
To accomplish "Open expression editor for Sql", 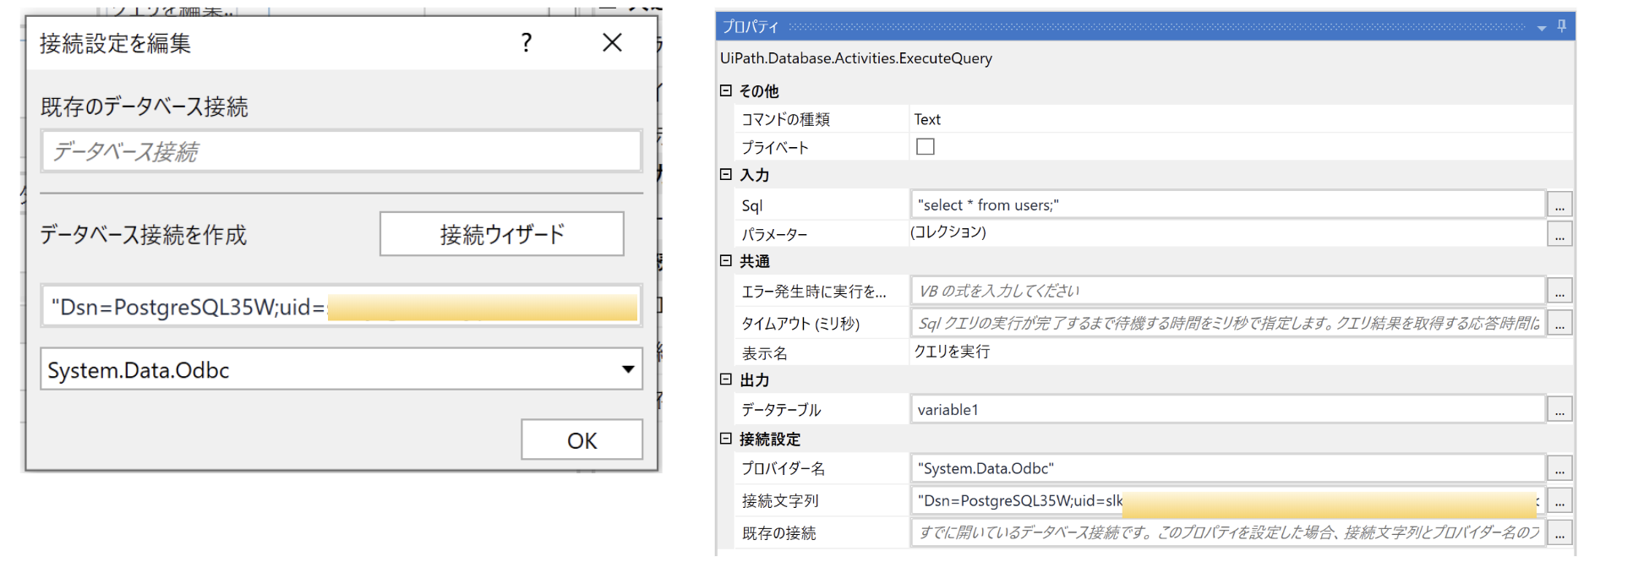I will tap(1559, 205).
